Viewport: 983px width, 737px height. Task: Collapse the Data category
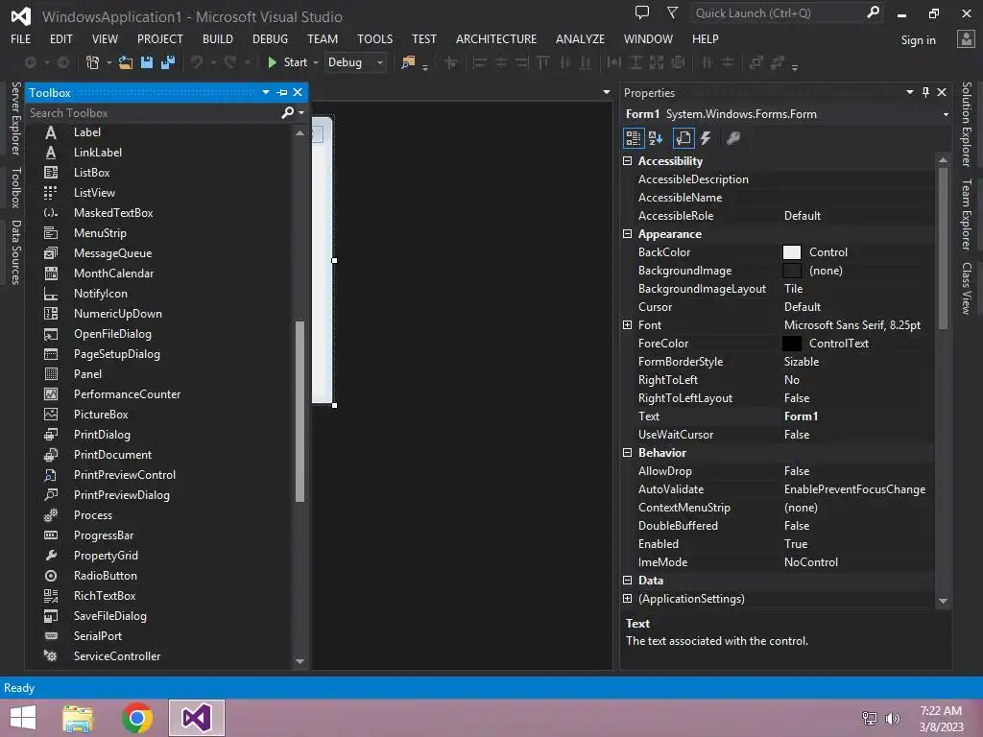[x=627, y=581]
